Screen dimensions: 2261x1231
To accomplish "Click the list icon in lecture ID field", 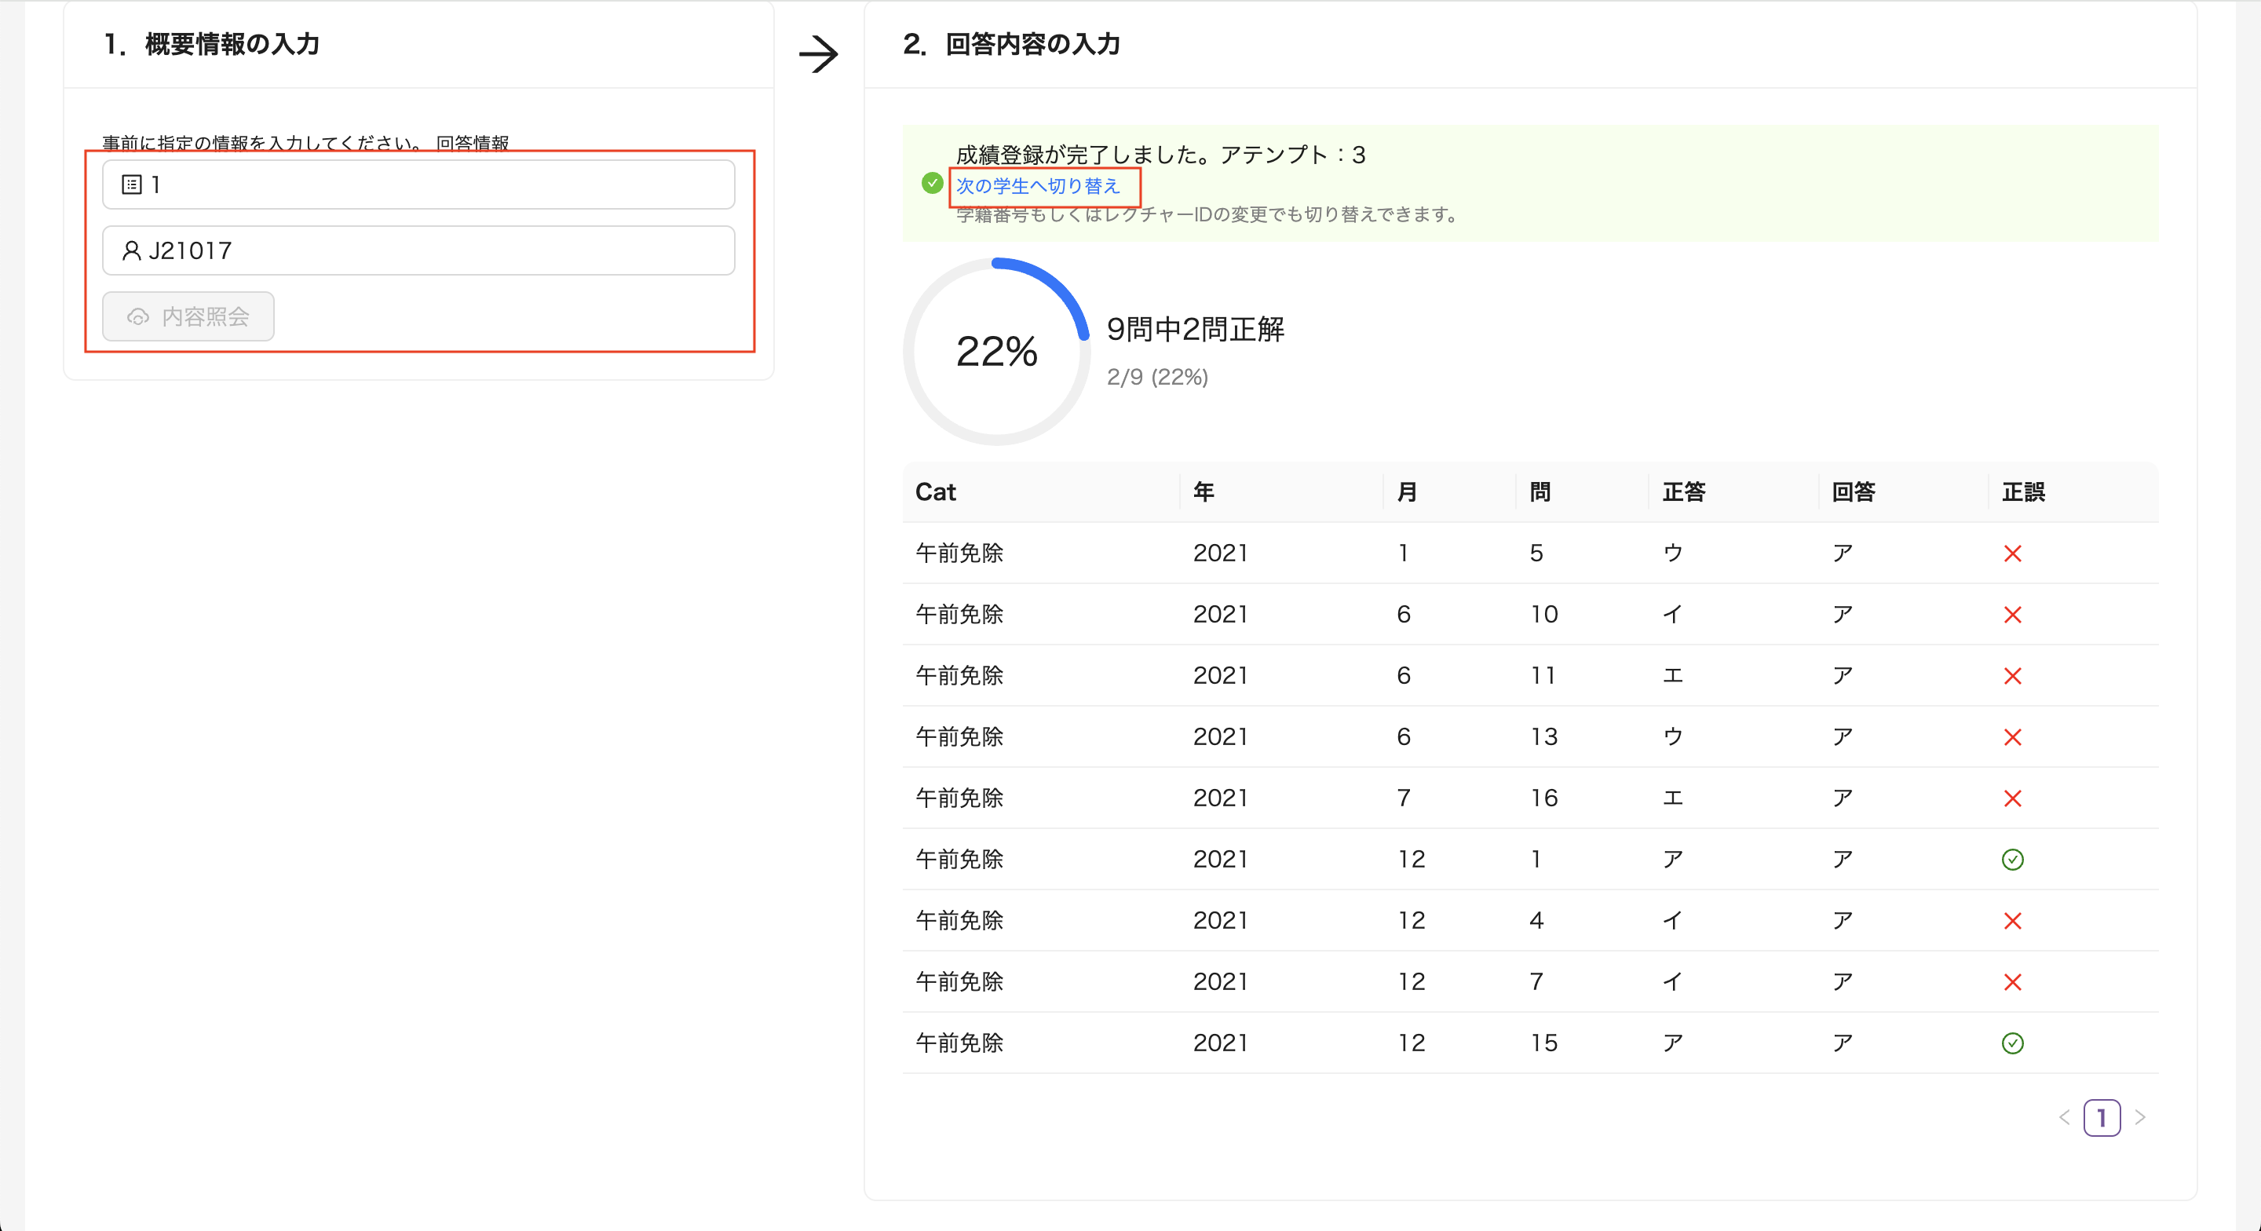I will click(132, 184).
